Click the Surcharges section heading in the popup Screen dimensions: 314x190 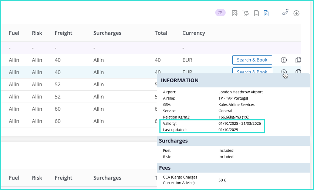pos(173,141)
